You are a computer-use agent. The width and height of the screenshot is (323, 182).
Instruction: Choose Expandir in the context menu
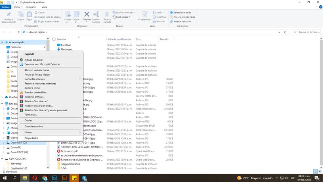coord(50,54)
